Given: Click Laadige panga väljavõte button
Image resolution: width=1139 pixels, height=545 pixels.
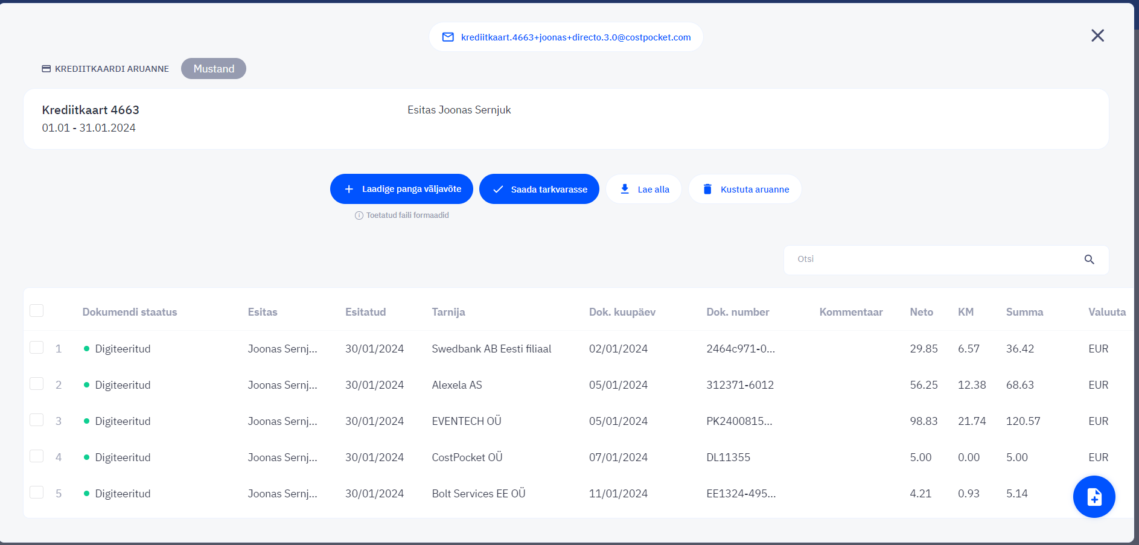Looking at the screenshot, I should pyautogui.click(x=401, y=189).
